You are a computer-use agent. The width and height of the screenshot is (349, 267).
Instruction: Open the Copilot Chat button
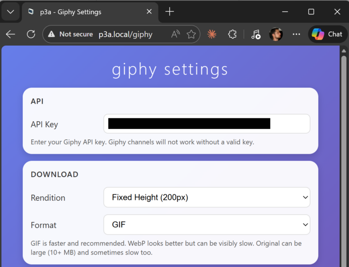[x=328, y=34]
